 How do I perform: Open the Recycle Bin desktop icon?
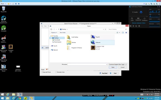pyautogui.click(x=4, y=9)
